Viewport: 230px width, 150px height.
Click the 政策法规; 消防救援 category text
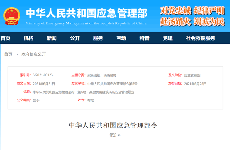click(x=102, y=75)
